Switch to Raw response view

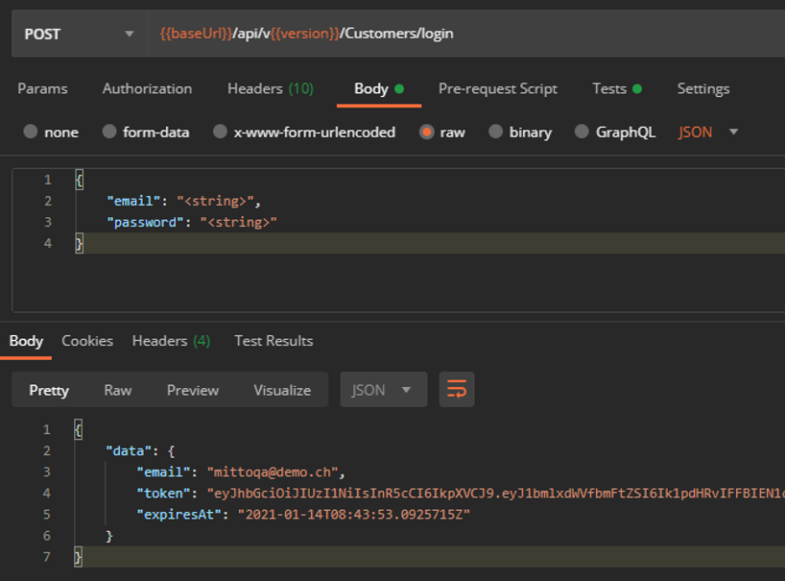[118, 390]
